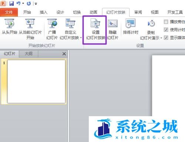Switch to the 动画 (Animations) tab
Screen dimensions: 185x142
[93, 12]
